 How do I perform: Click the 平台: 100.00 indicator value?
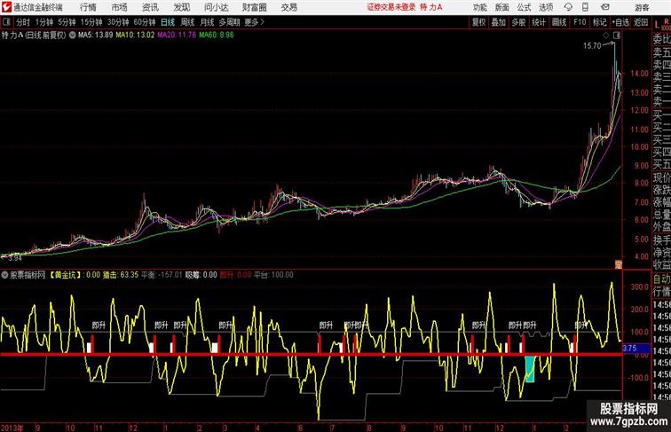274,275
